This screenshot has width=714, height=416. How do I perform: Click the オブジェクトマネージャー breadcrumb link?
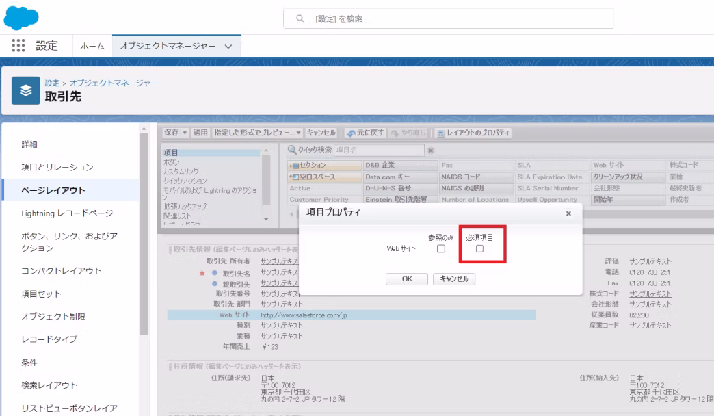coord(114,83)
